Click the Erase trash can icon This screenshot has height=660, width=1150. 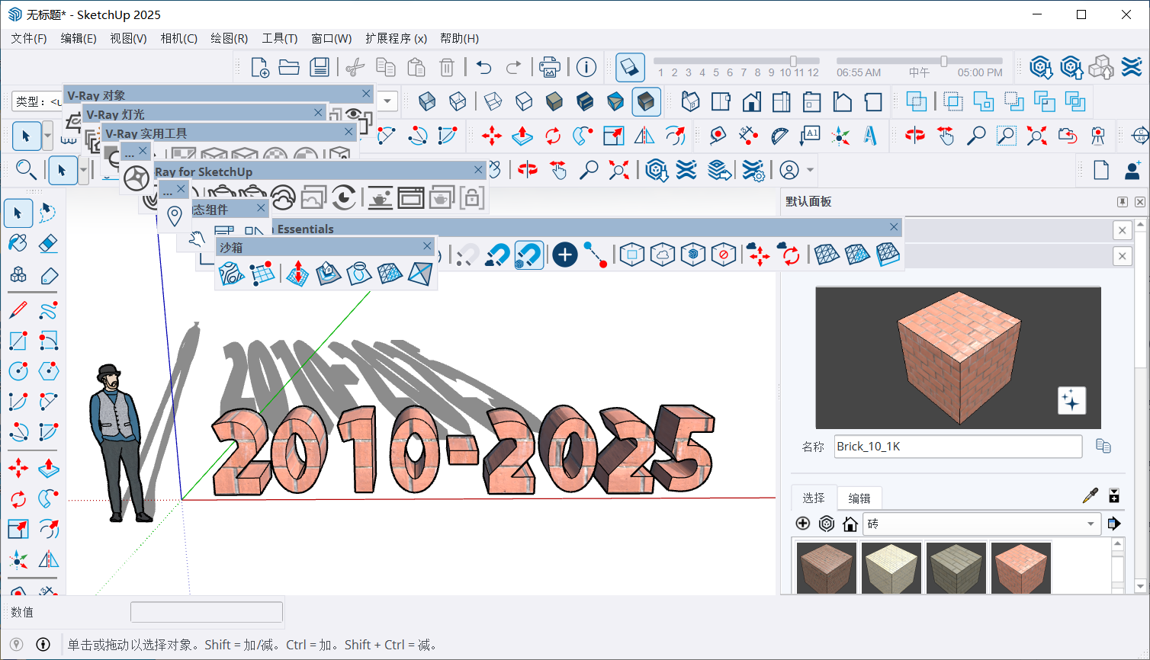coord(448,67)
